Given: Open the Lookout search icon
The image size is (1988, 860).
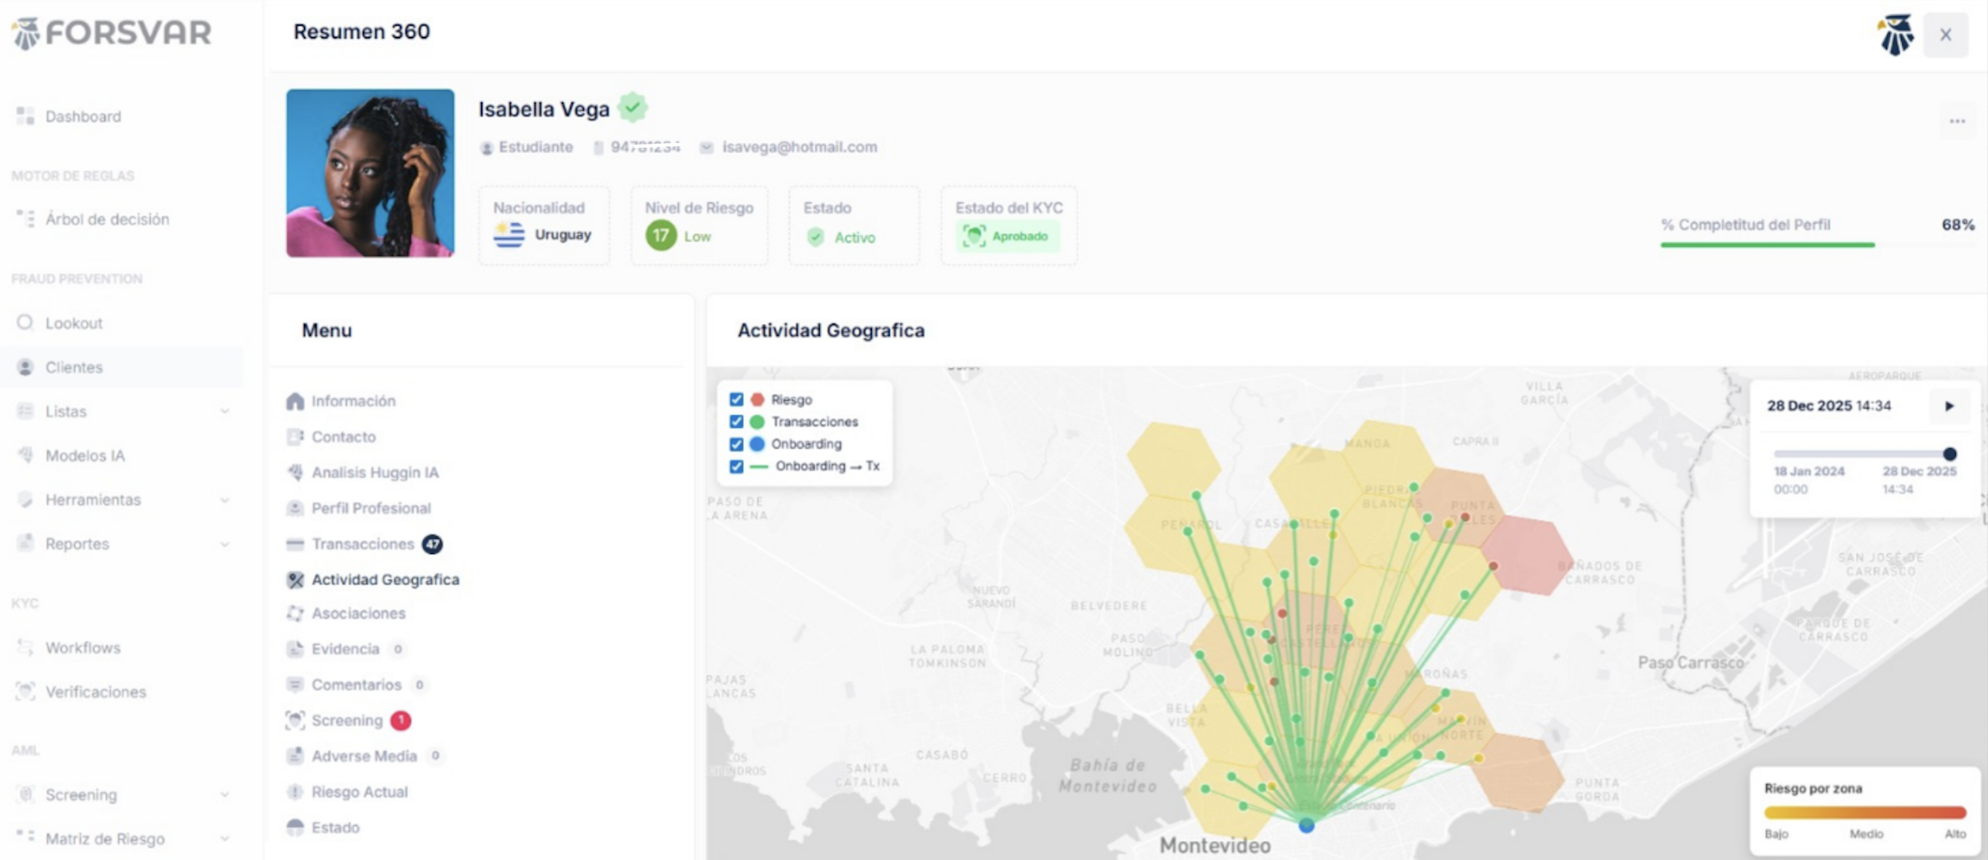Looking at the screenshot, I should coord(24,322).
